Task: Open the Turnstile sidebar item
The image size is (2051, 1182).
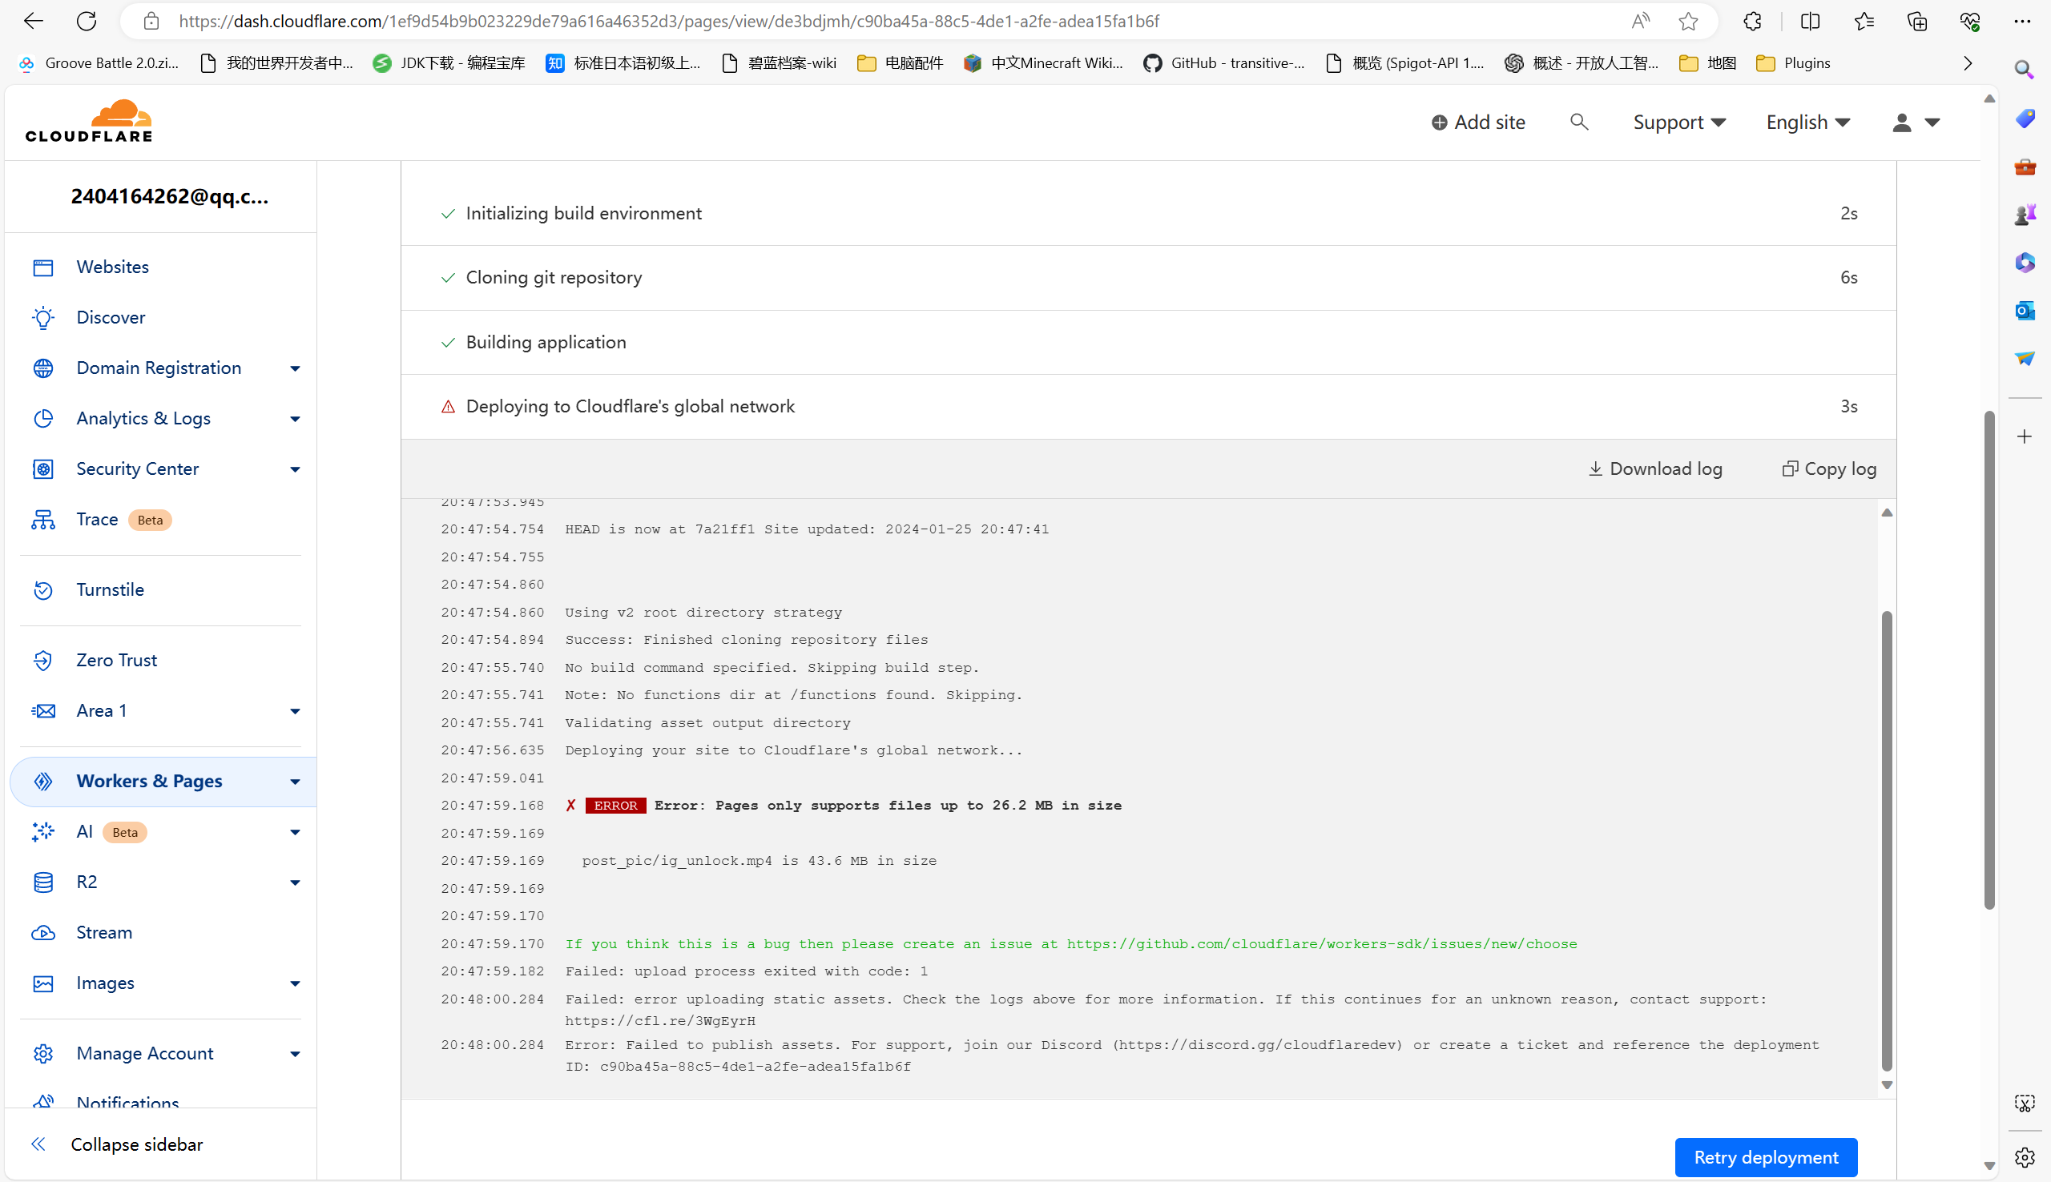Action: (x=110, y=589)
